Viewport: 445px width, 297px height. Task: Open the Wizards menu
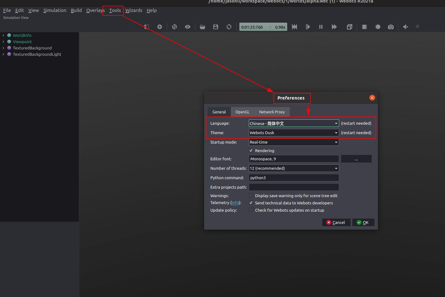click(134, 10)
